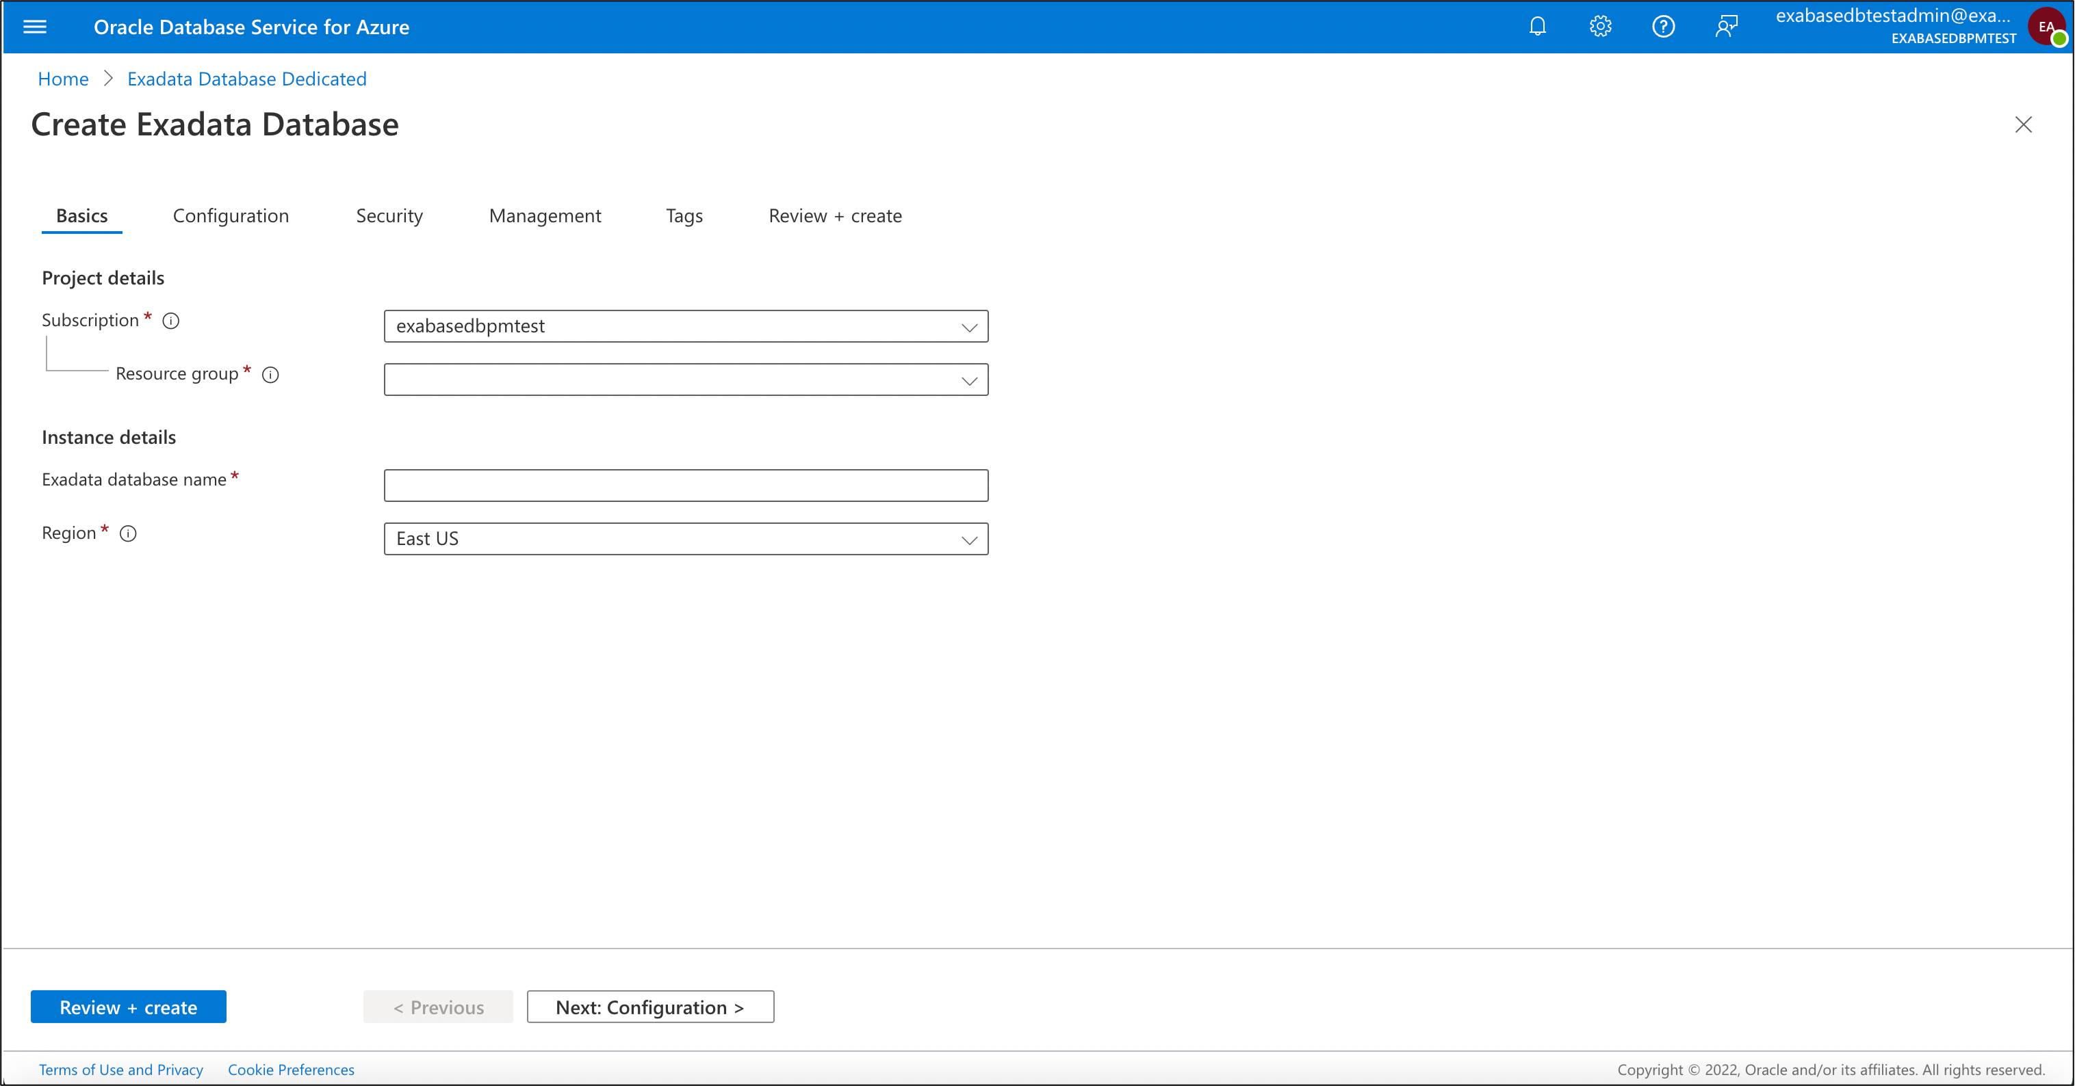Screen dimensions: 2075x1086
Task: Click the info icon beside Subscription
Action: [171, 321]
